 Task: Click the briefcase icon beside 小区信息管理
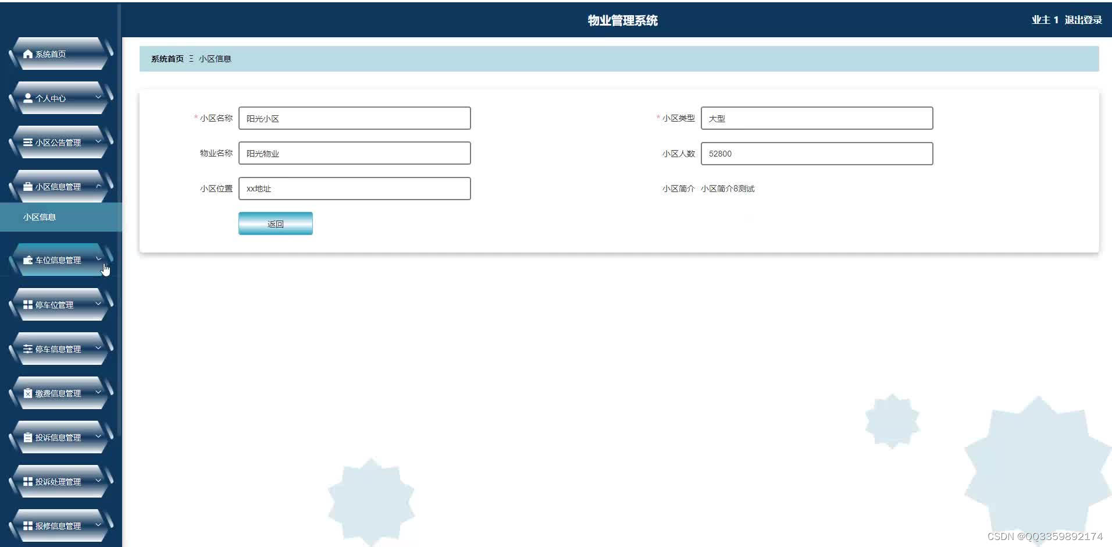click(28, 187)
